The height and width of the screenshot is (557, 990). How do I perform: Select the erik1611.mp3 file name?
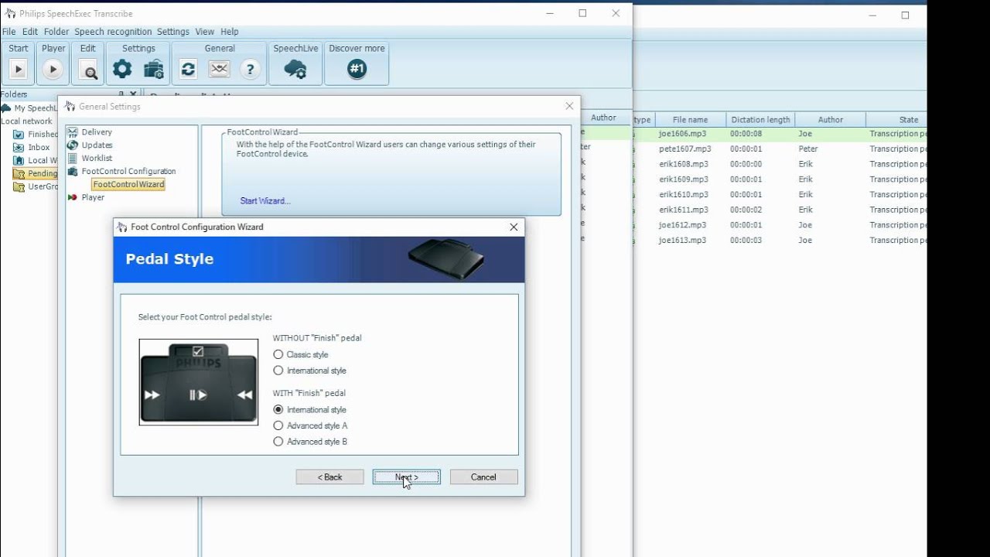(x=683, y=210)
